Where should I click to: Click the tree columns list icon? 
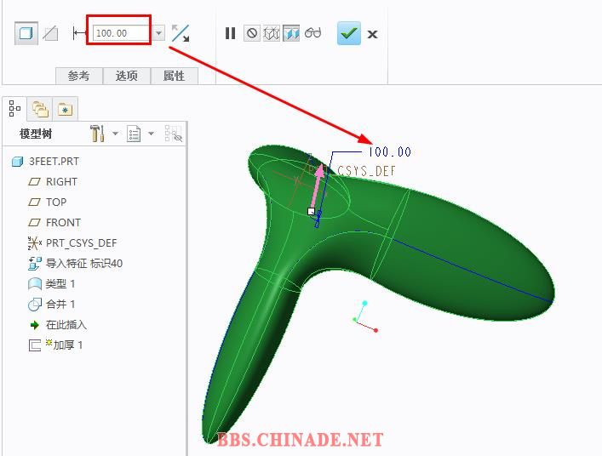pos(134,134)
